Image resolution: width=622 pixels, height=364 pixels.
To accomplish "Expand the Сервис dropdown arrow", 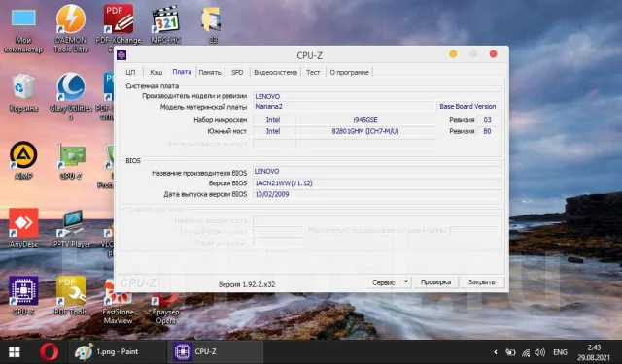I will tap(406, 282).
